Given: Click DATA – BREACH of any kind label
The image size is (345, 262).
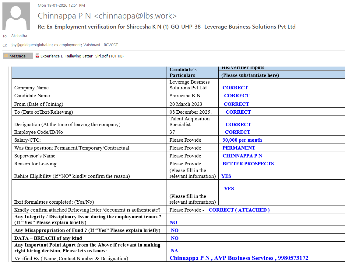Looking at the screenshot, I should [48, 238].
